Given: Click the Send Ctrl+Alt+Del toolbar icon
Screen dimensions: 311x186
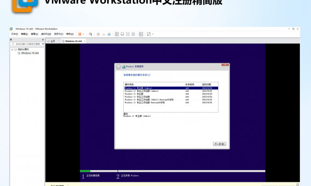Looking at the screenshot, I should coord(91,34).
